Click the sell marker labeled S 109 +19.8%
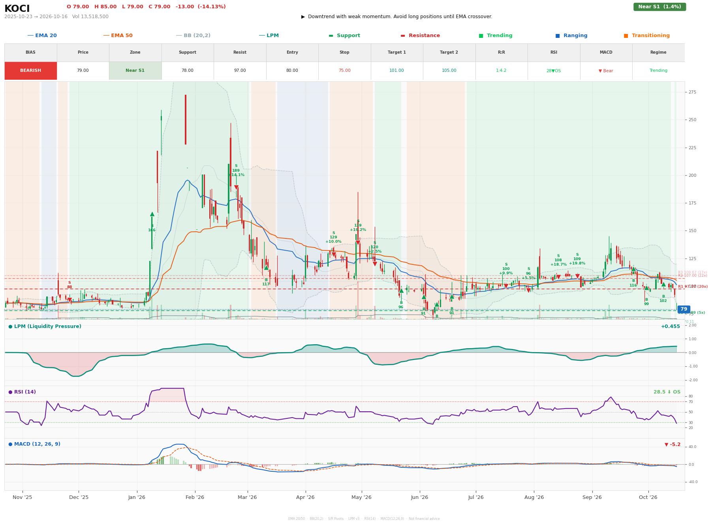This screenshot has width=712, height=525. (x=577, y=276)
